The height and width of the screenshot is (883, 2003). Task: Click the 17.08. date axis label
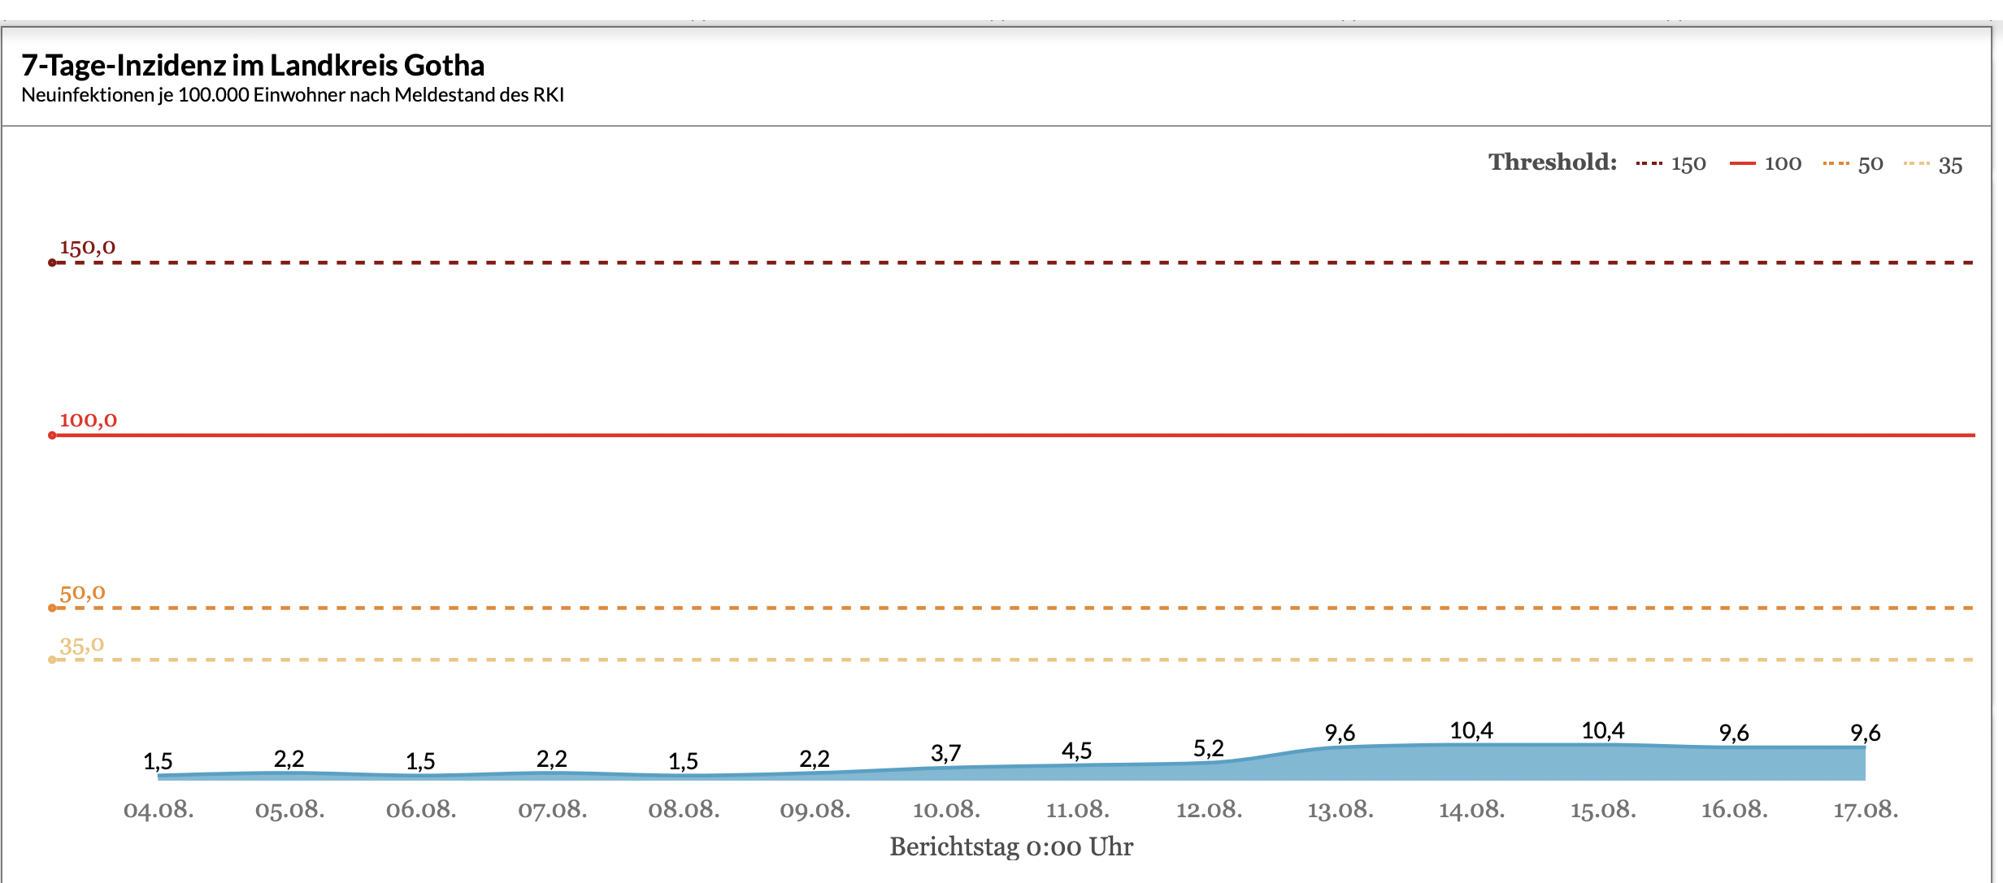[1866, 810]
